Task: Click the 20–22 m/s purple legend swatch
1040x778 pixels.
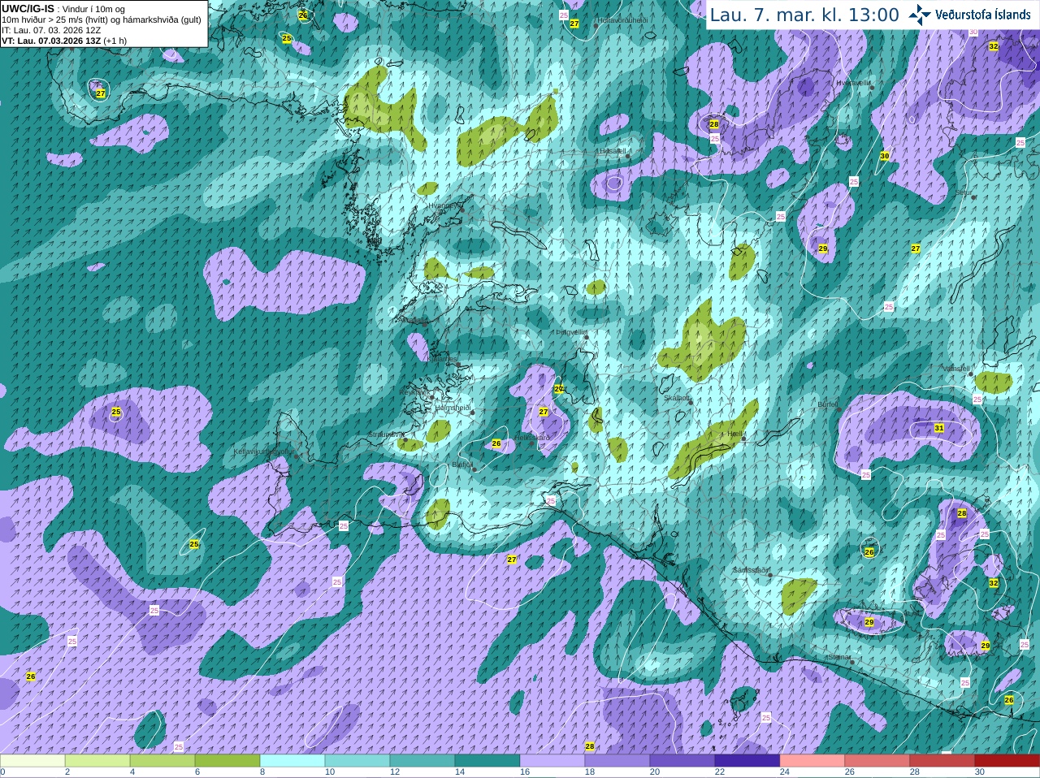Action: [682, 761]
